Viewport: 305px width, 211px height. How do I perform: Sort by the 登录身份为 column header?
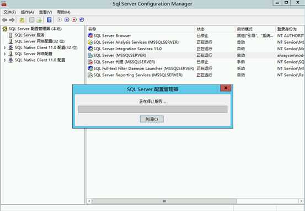[x=290, y=29]
